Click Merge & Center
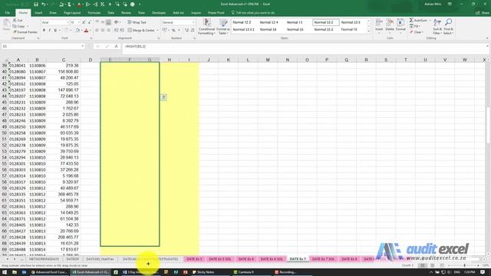 141,31
